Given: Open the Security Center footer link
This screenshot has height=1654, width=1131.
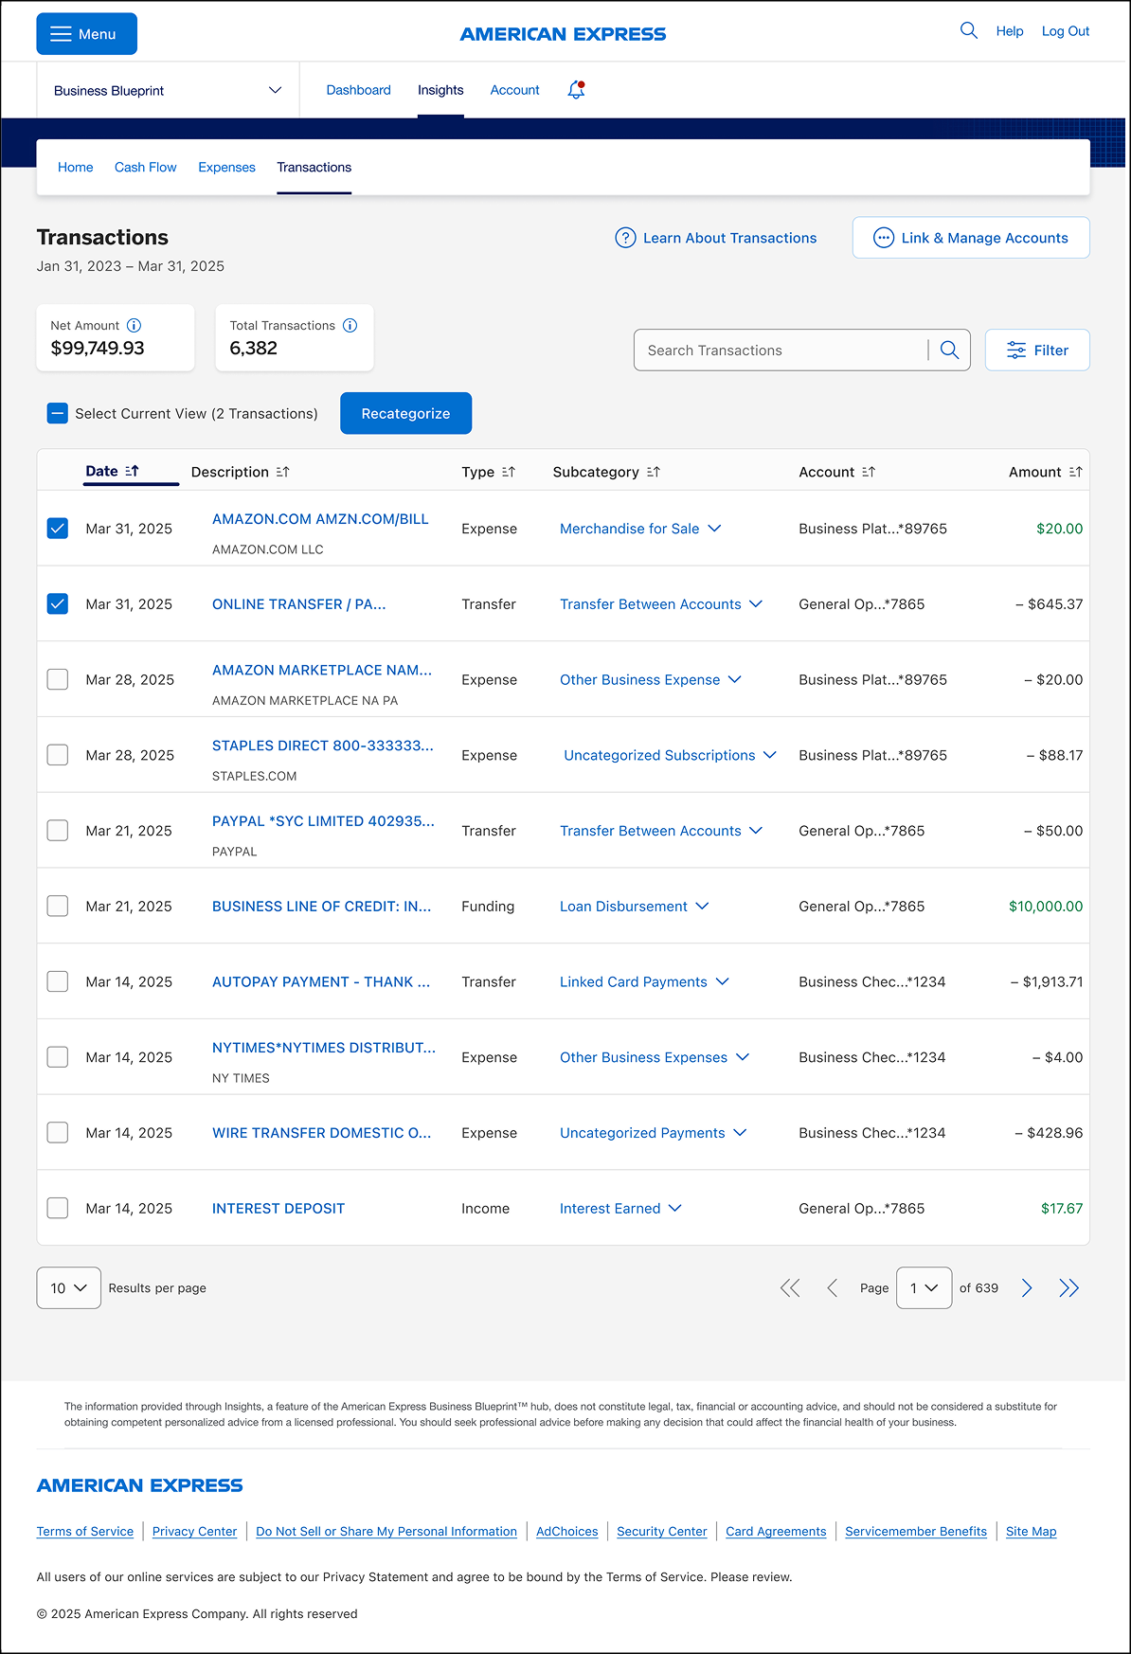Looking at the screenshot, I should coord(662,1531).
